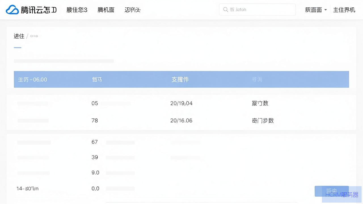Focus the top search input field
The height and width of the screenshot is (204, 363).
[257, 10]
